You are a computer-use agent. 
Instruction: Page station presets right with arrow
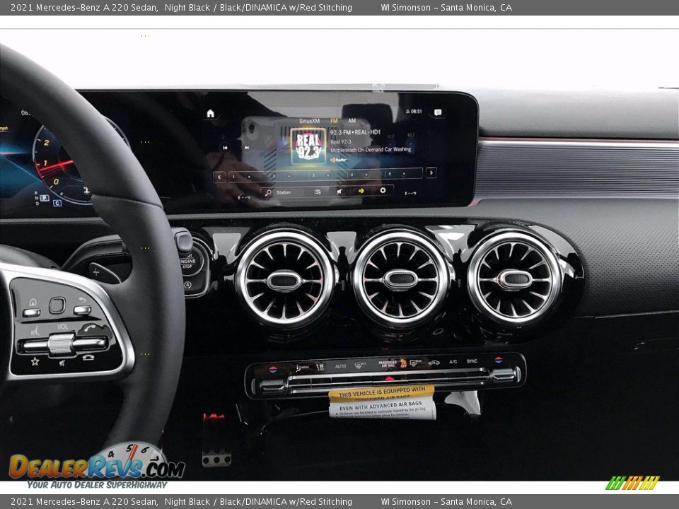431,173
